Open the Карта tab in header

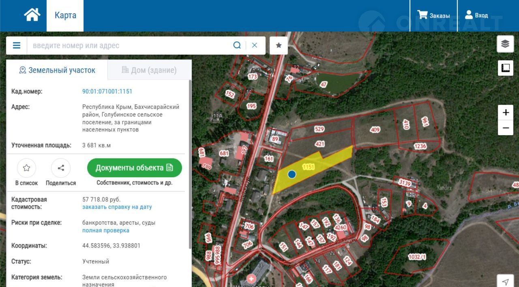pyautogui.click(x=65, y=15)
